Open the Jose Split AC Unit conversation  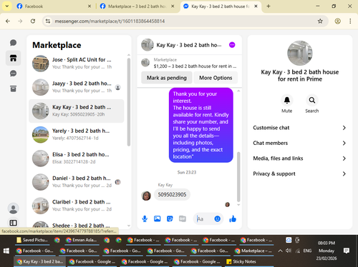tap(77, 64)
